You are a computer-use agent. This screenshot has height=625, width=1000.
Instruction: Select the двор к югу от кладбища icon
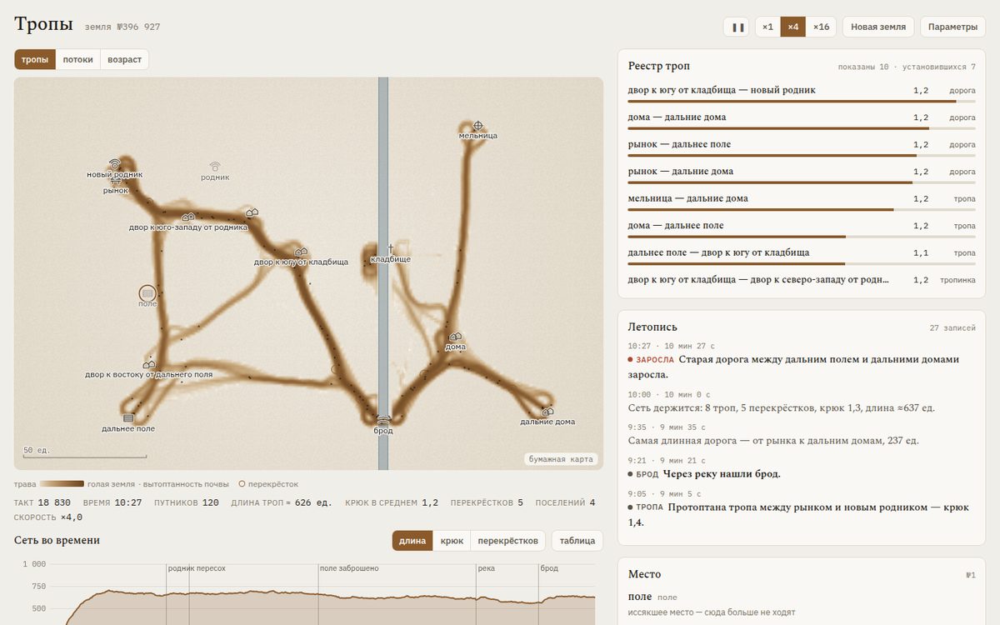click(x=301, y=252)
